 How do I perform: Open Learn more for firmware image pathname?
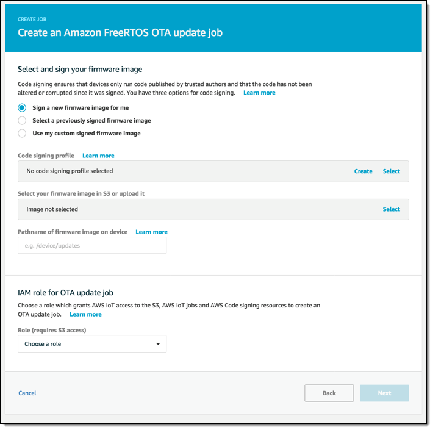point(151,232)
